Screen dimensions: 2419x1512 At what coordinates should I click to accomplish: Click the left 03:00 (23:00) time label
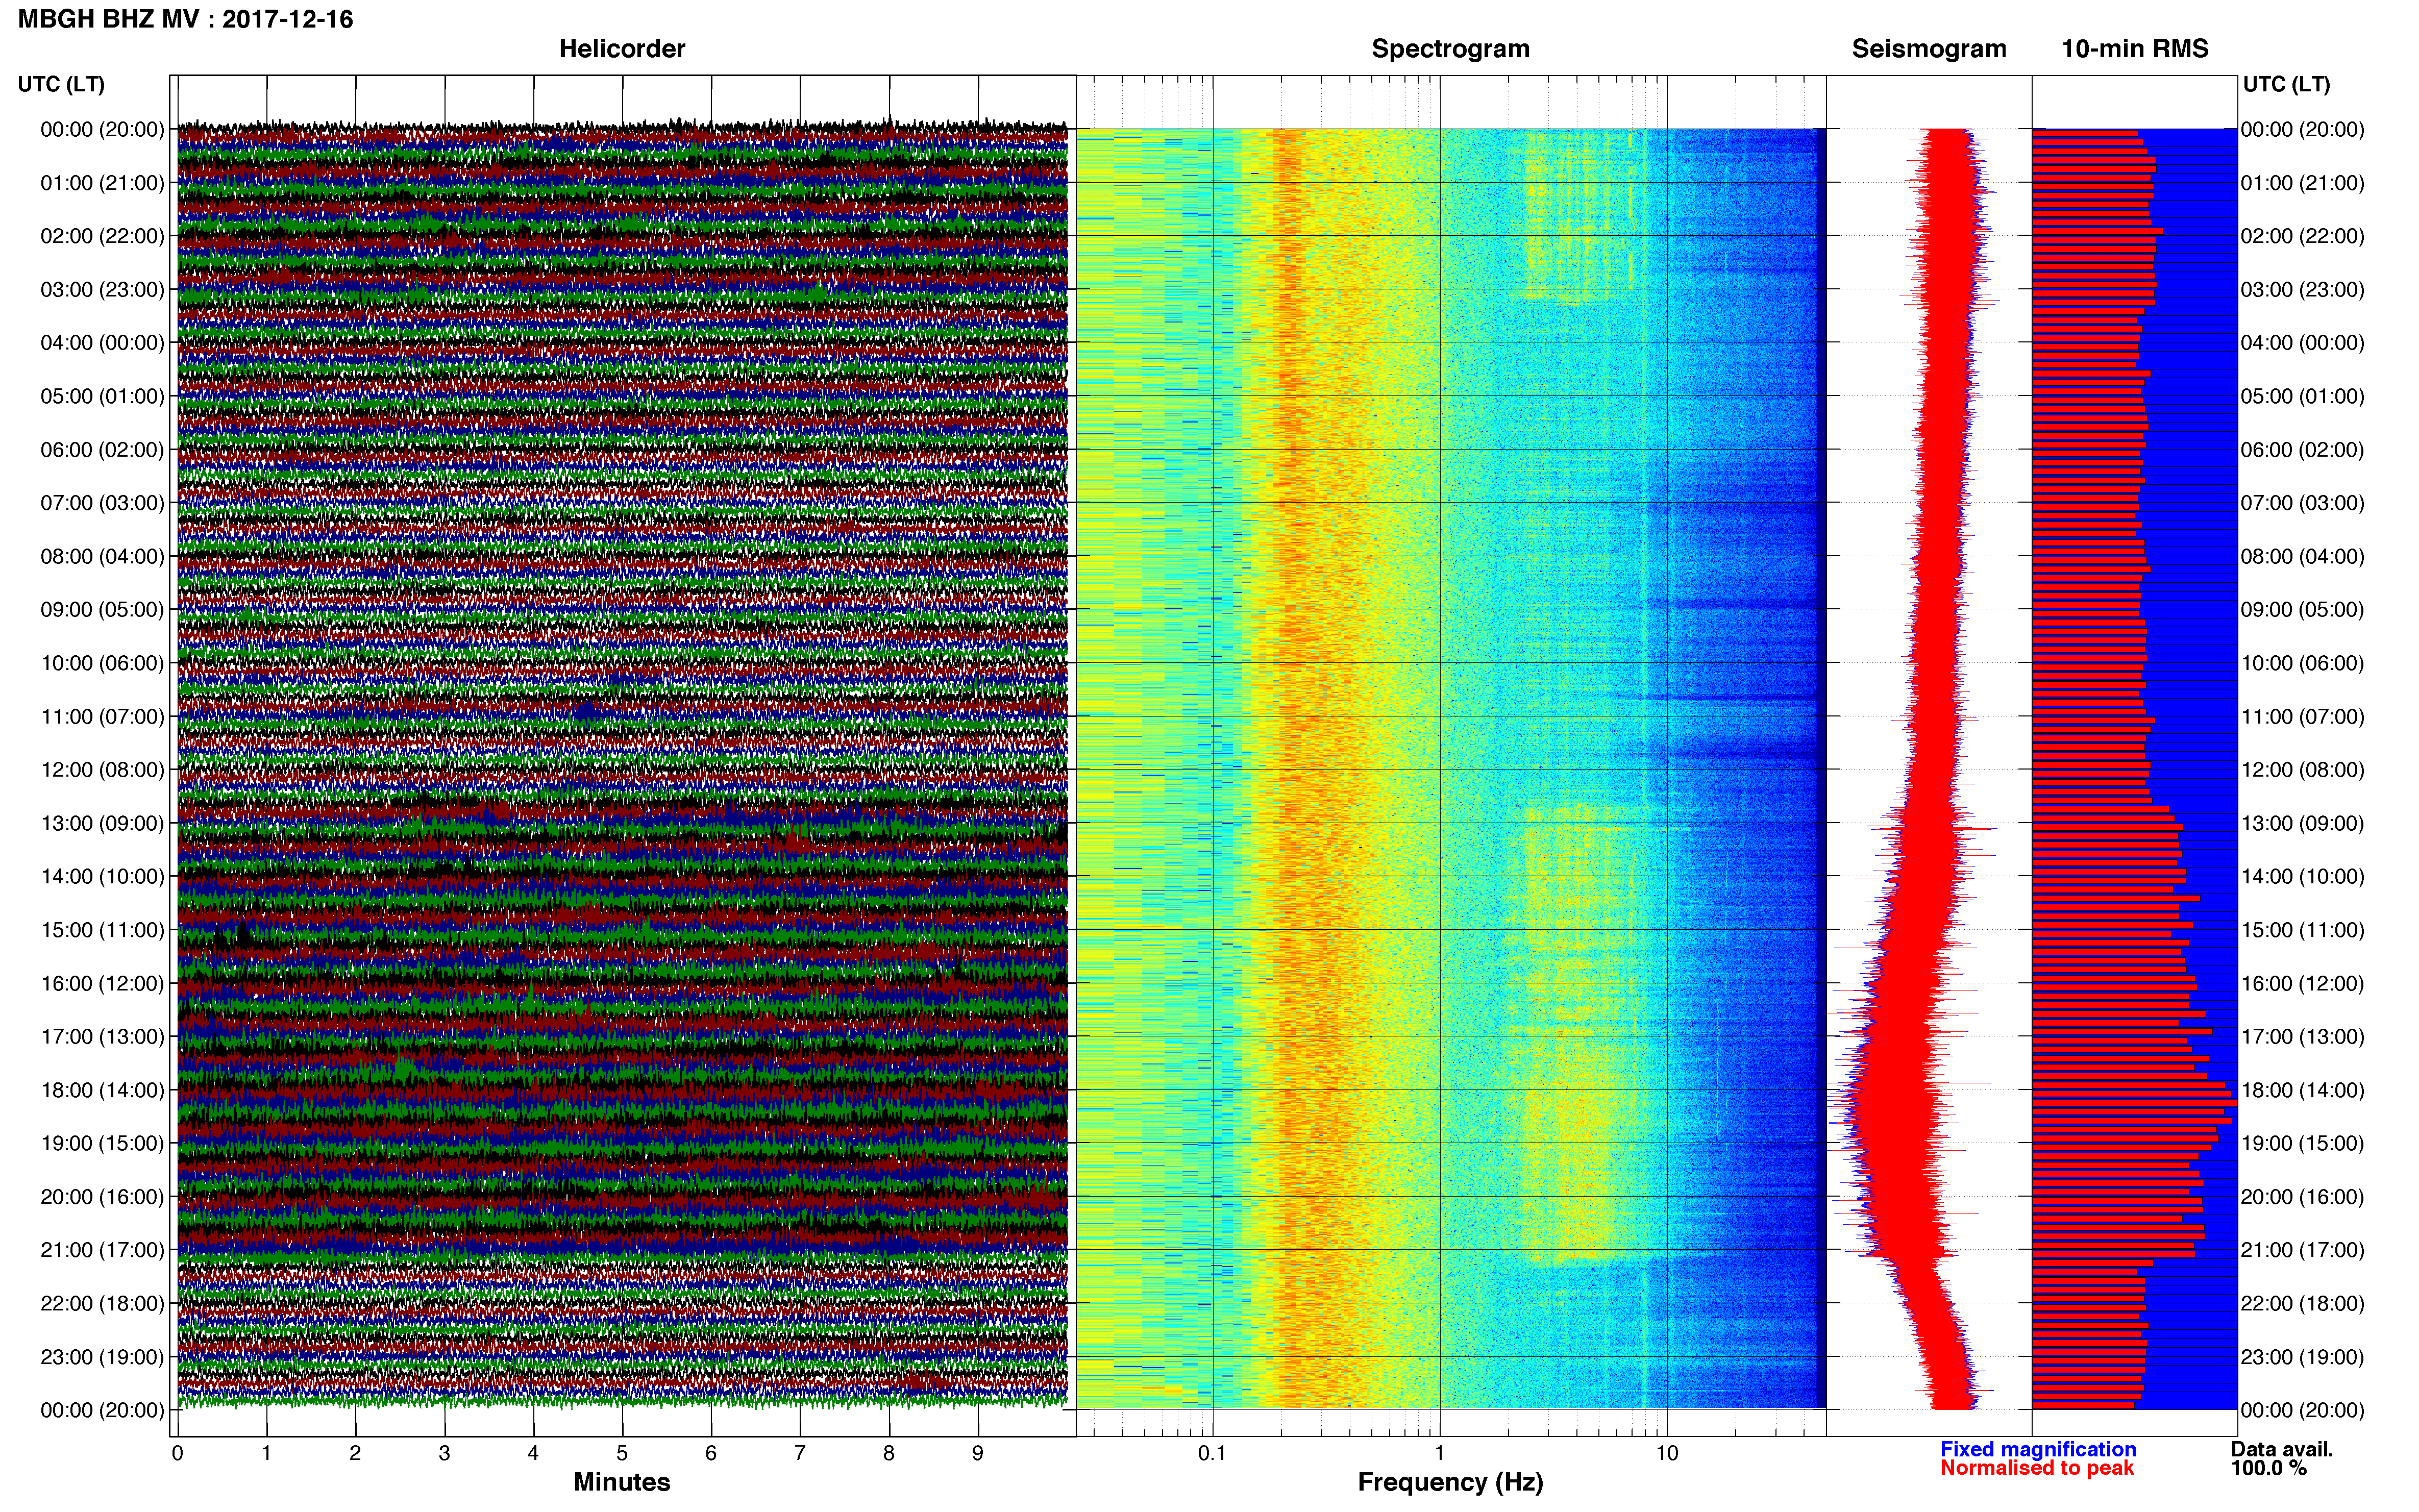pyautogui.click(x=102, y=290)
